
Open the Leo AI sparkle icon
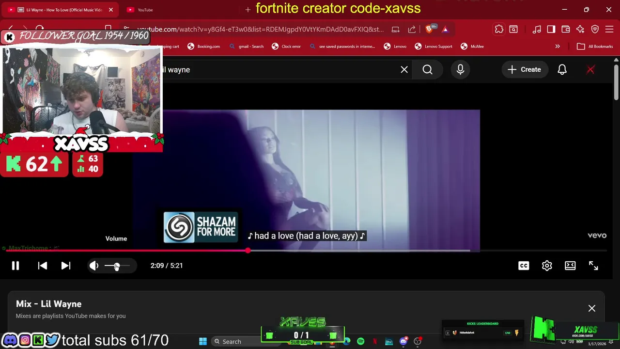click(x=580, y=30)
